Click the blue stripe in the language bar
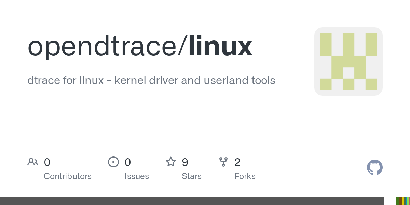Image resolution: width=410 pixels, height=205 pixels. coord(407,201)
